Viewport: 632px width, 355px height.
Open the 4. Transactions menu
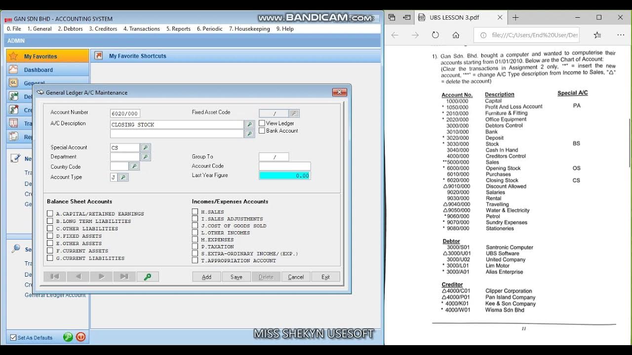pyautogui.click(x=142, y=29)
